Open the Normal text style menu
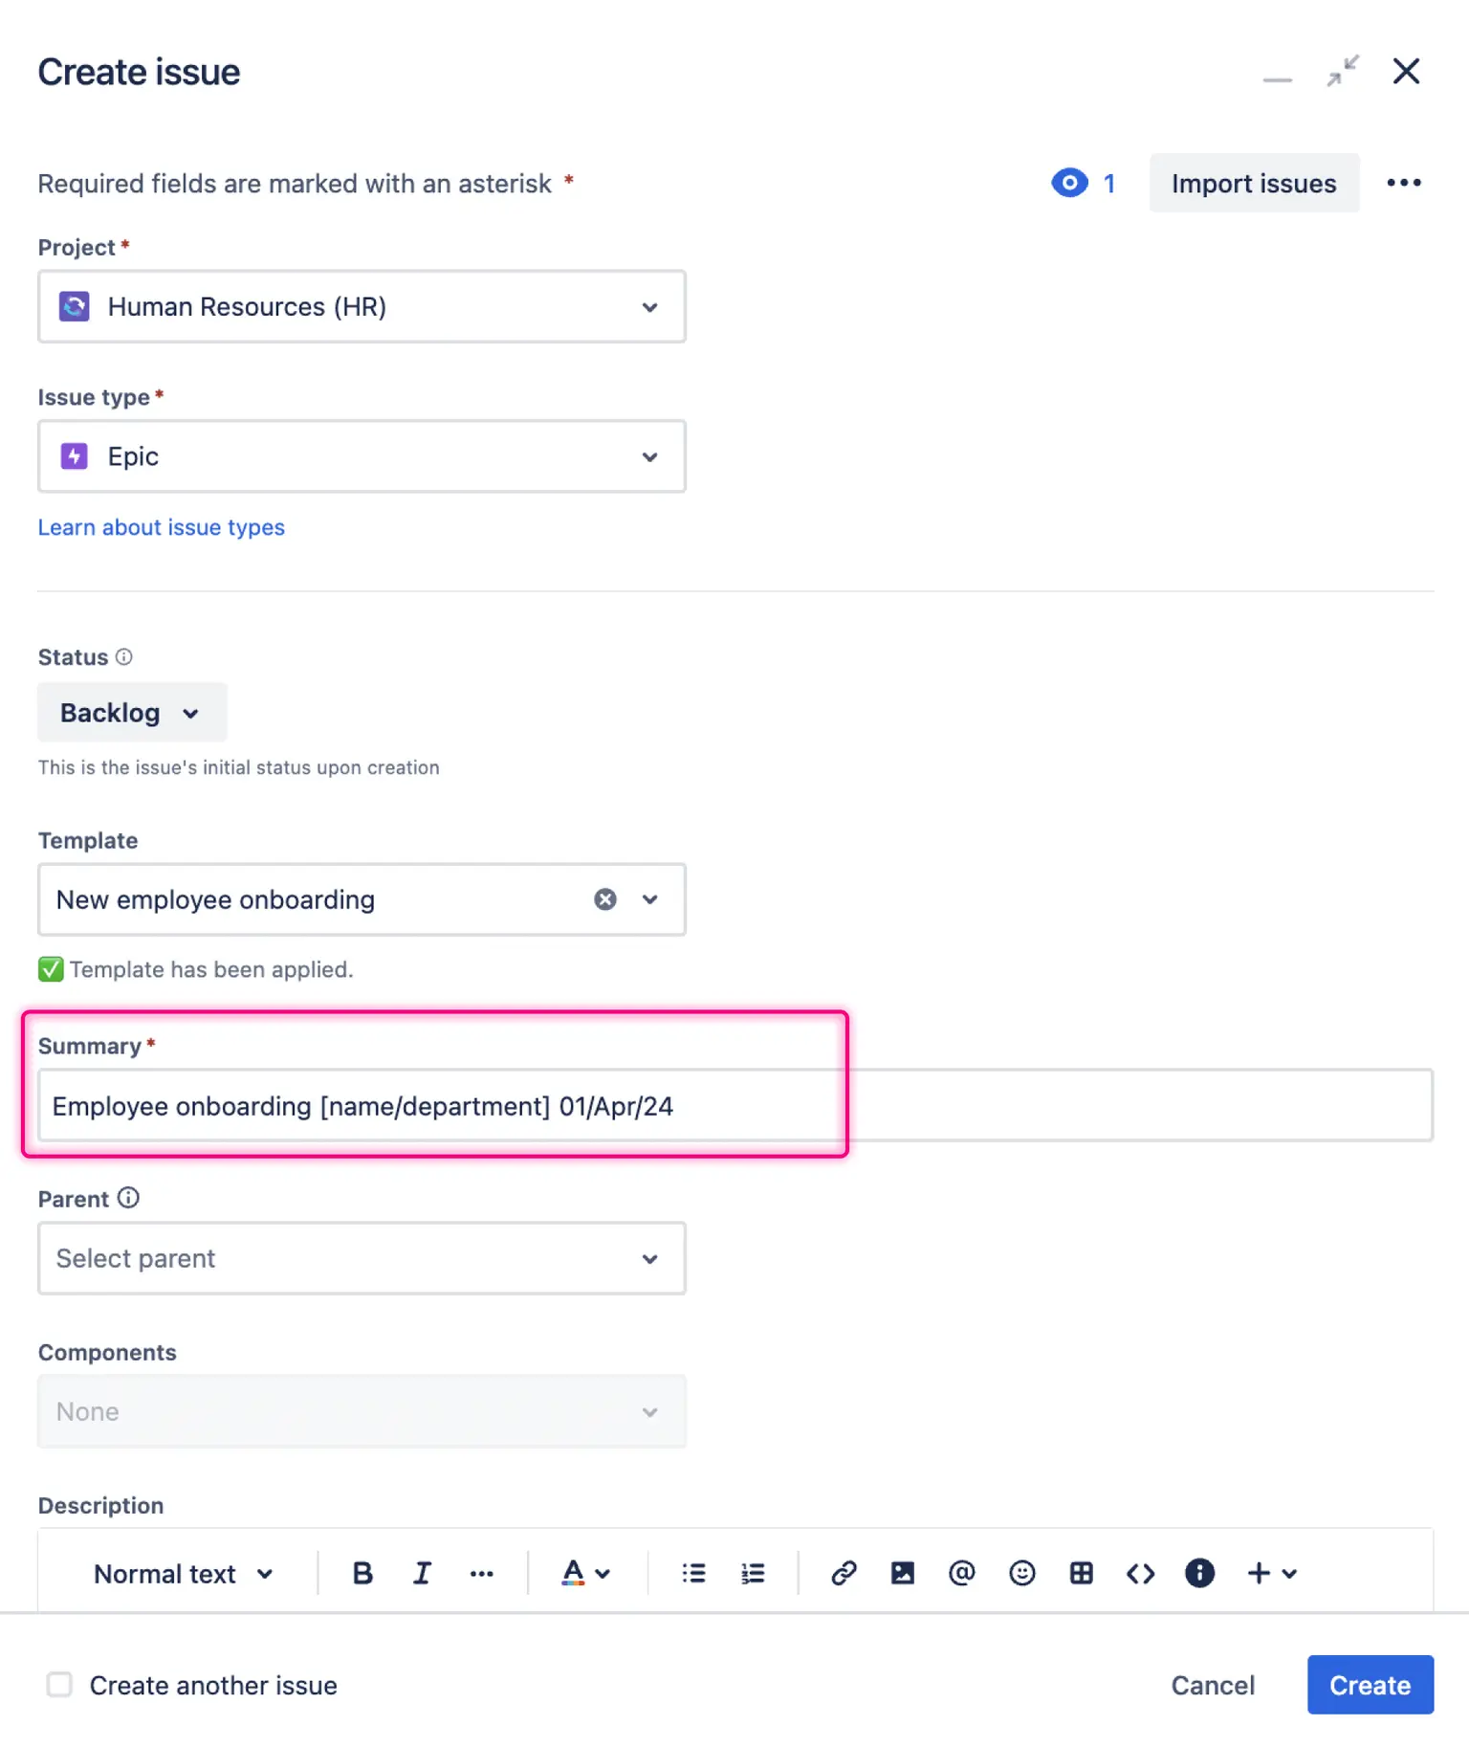This screenshot has height=1748, width=1469. pos(183,1573)
